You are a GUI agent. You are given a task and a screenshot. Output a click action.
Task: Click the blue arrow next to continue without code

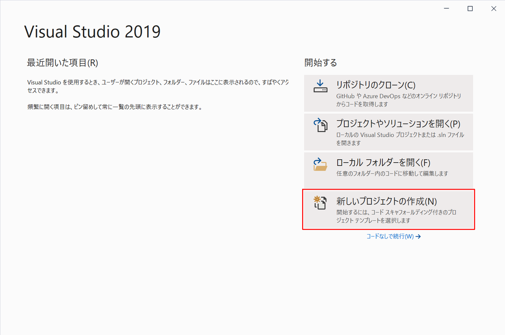pyautogui.click(x=418, y=237)
